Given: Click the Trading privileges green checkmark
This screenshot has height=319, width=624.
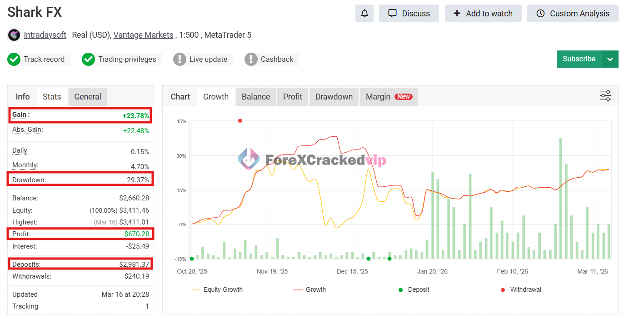Looking at the screenshot, I should pos(88,59).
